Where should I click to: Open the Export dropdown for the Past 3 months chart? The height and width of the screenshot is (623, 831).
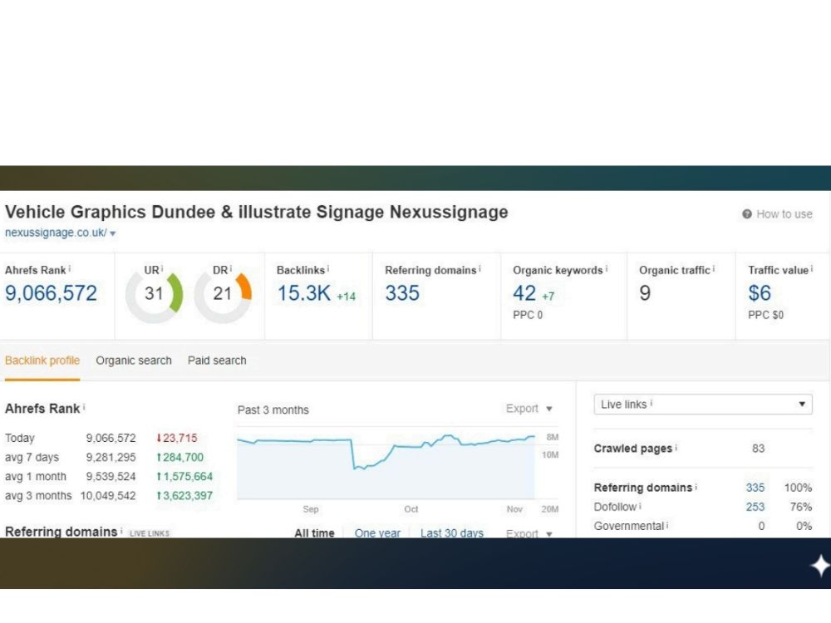click(529, 409)
